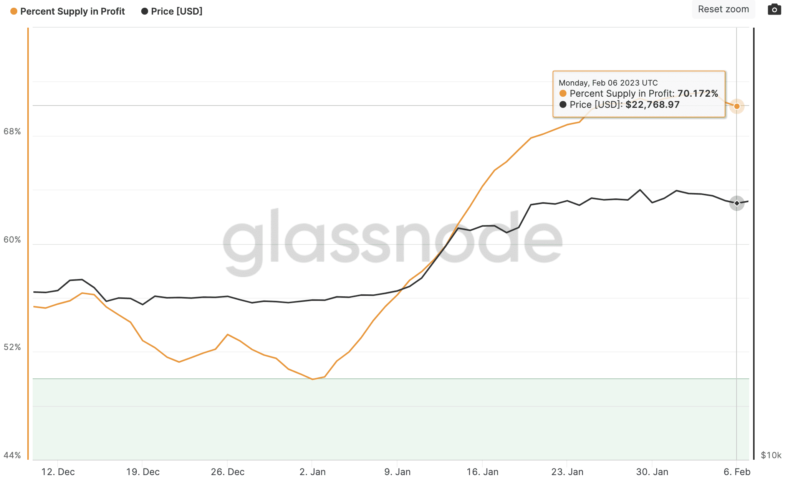Click the black Price legend dot
This screenshot has width=788, height=482.
coord(144,11)
